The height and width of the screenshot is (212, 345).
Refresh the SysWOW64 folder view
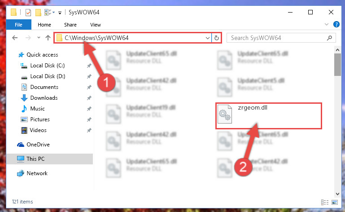tap(217, 38)
